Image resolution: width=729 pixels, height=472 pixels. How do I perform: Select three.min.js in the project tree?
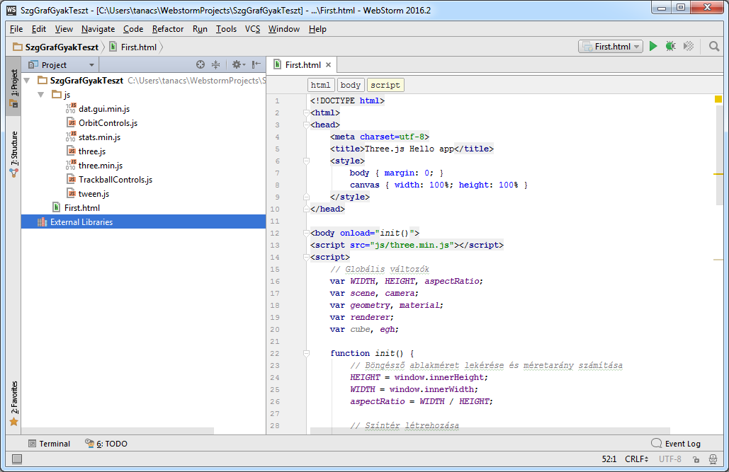point(101,166)
